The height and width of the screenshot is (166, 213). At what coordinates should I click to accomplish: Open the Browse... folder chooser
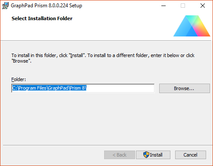click(185, 88)
